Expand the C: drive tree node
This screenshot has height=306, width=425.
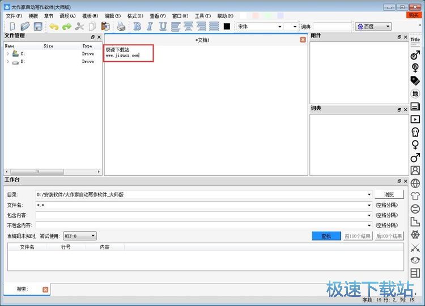pos(8,54)
